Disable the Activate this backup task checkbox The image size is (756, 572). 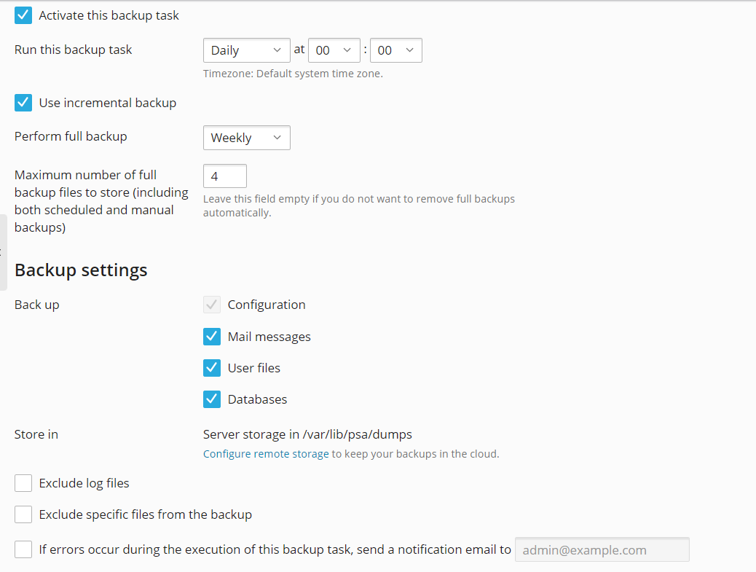coord(23,14)
